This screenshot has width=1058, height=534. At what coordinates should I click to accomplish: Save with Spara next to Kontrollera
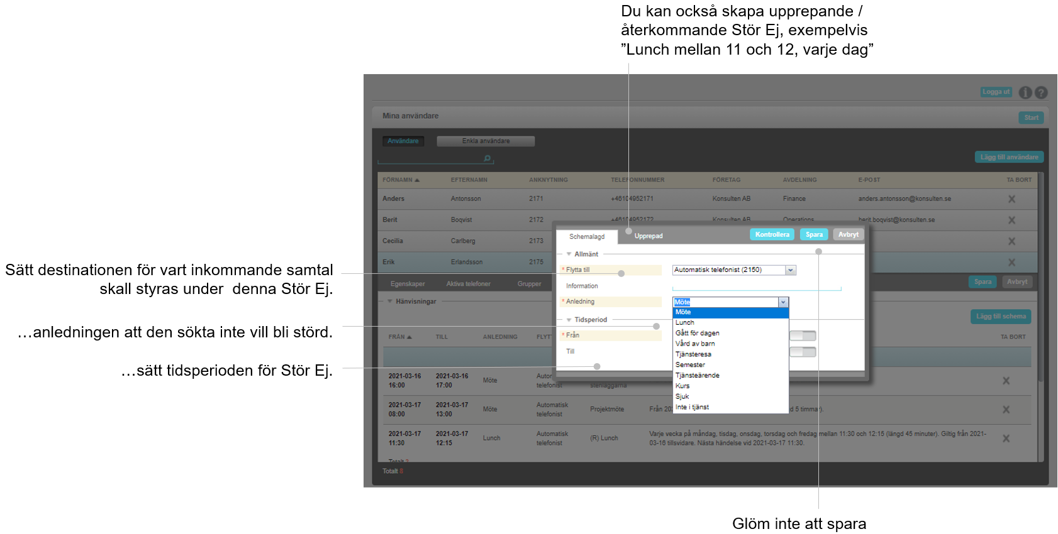click(814, 235)
